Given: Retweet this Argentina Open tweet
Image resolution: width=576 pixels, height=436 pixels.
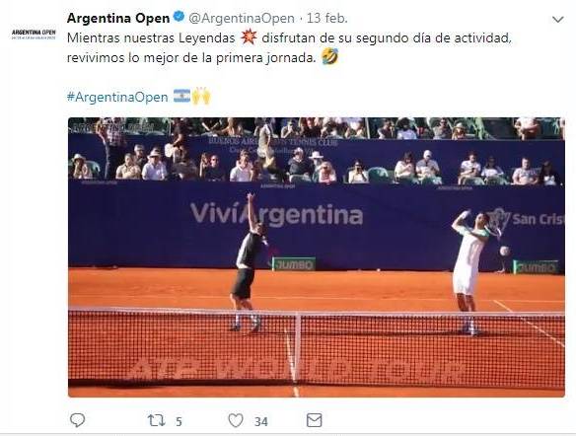Looking at the screenshot, I should click(x=156, y=420).
